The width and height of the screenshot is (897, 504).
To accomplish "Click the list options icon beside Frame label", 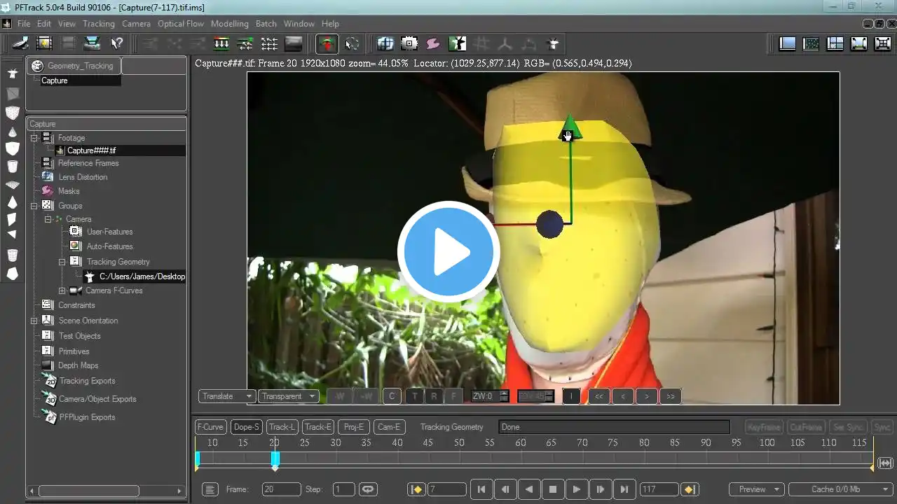I will (x=210, y=489).
